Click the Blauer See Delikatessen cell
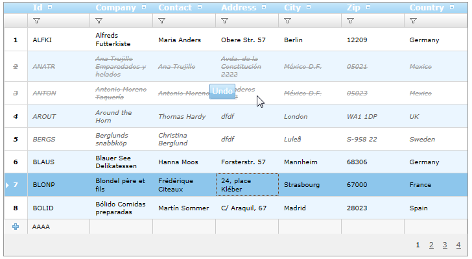 coord(121,162)
